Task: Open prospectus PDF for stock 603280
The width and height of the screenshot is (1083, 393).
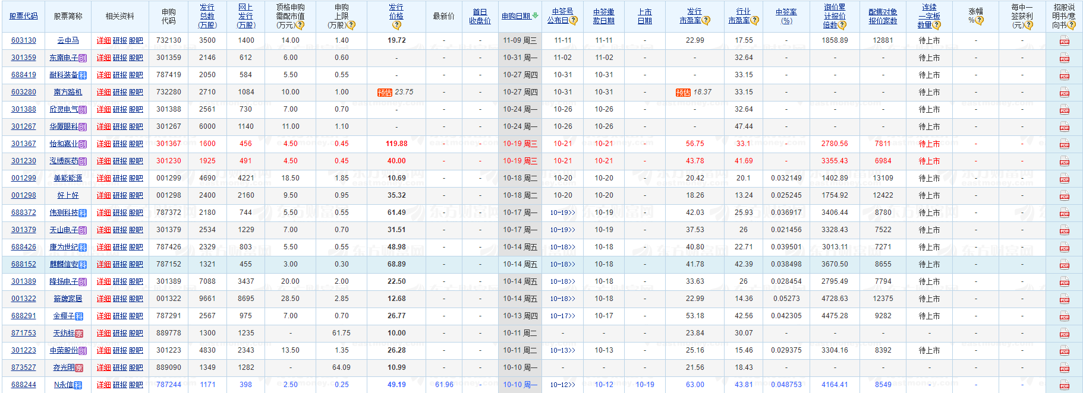Action: pos(1064,93)
